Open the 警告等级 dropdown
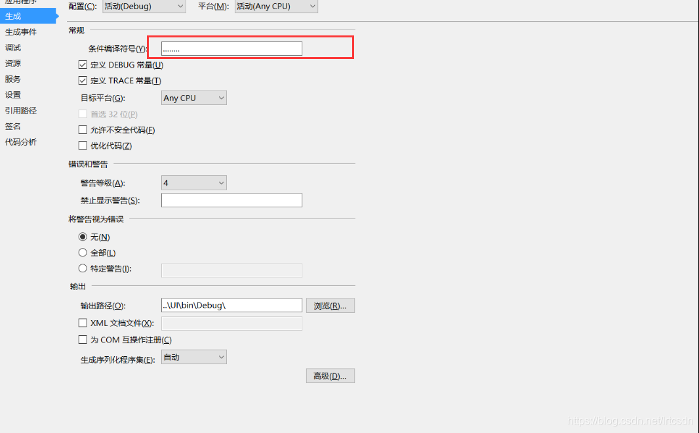The width and height of the screenshot is (699, 433). 194,183
